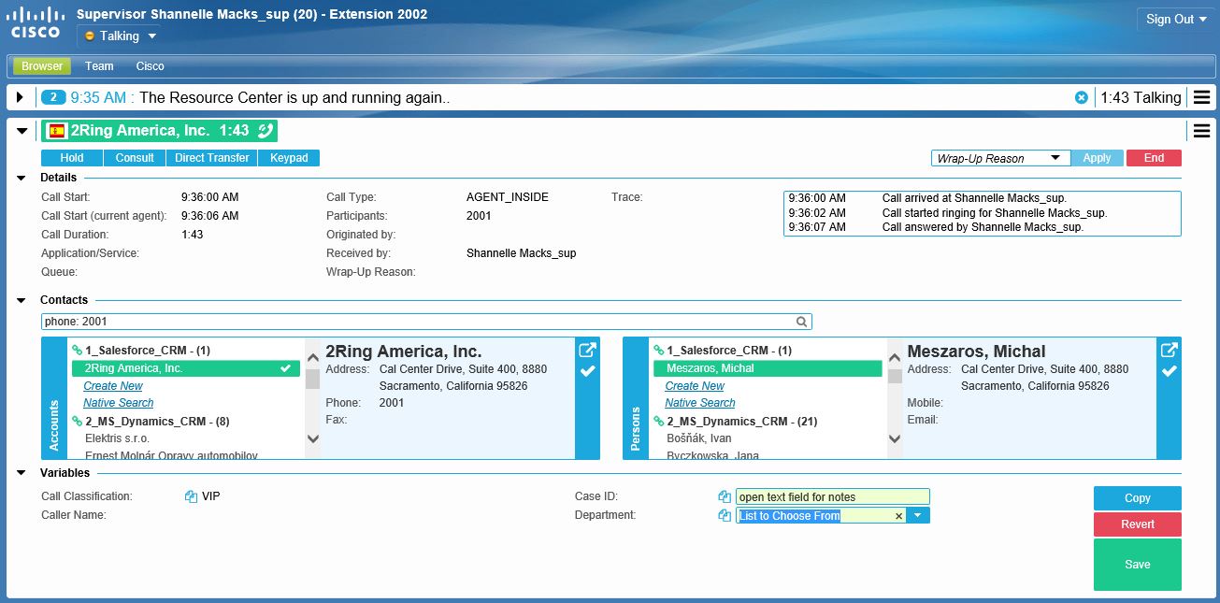Open 2Ring America account in external window

click(587, 351)
